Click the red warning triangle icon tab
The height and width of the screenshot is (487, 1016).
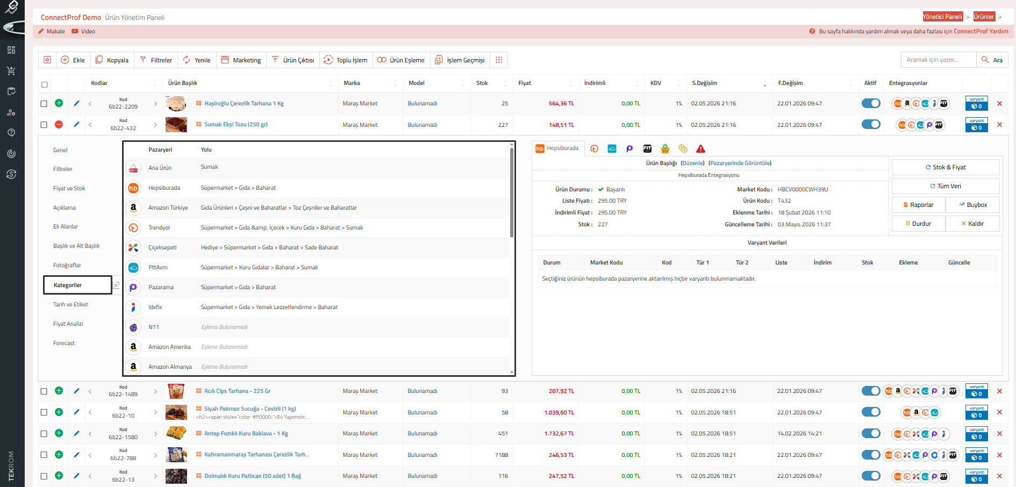point(700,149)
